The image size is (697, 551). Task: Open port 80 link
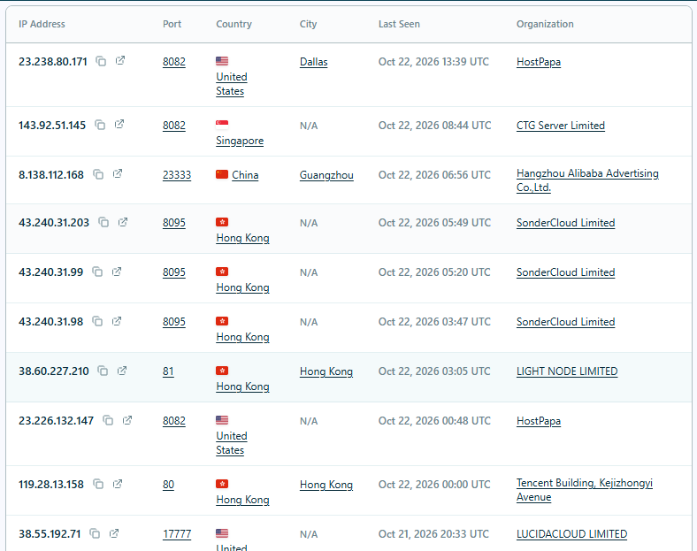pos(168,485)
